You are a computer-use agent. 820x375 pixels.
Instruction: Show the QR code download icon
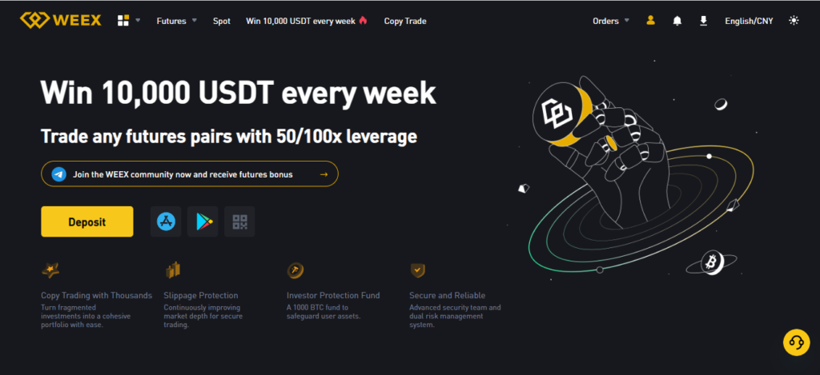(x=239, y=221)
